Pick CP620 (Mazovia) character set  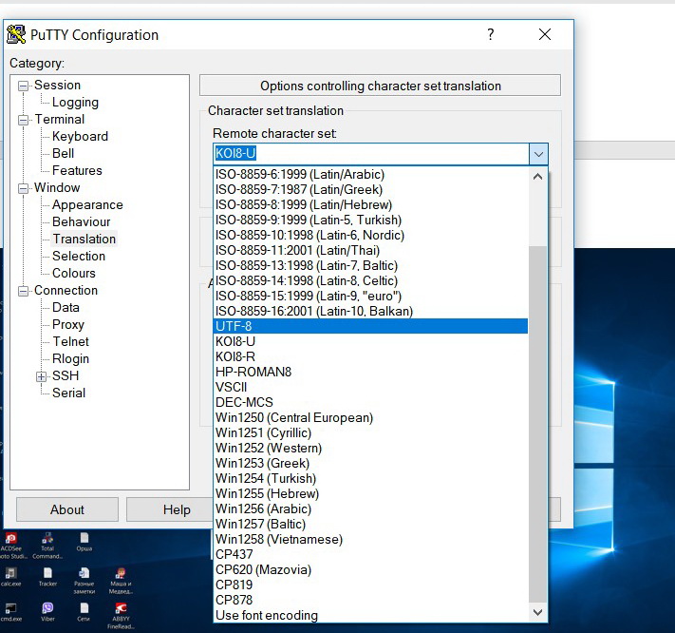(x=370, y=569)
